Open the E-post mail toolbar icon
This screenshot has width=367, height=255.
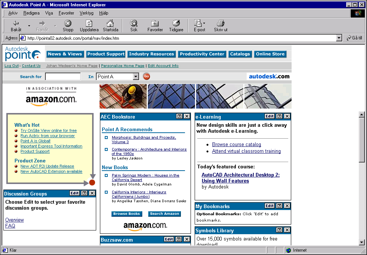click(199, 26)
